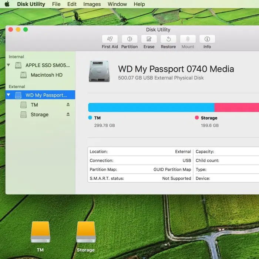Click the Internal sidebar section header
The height and width of the screenshot is (259, 259).
(16, 57)
